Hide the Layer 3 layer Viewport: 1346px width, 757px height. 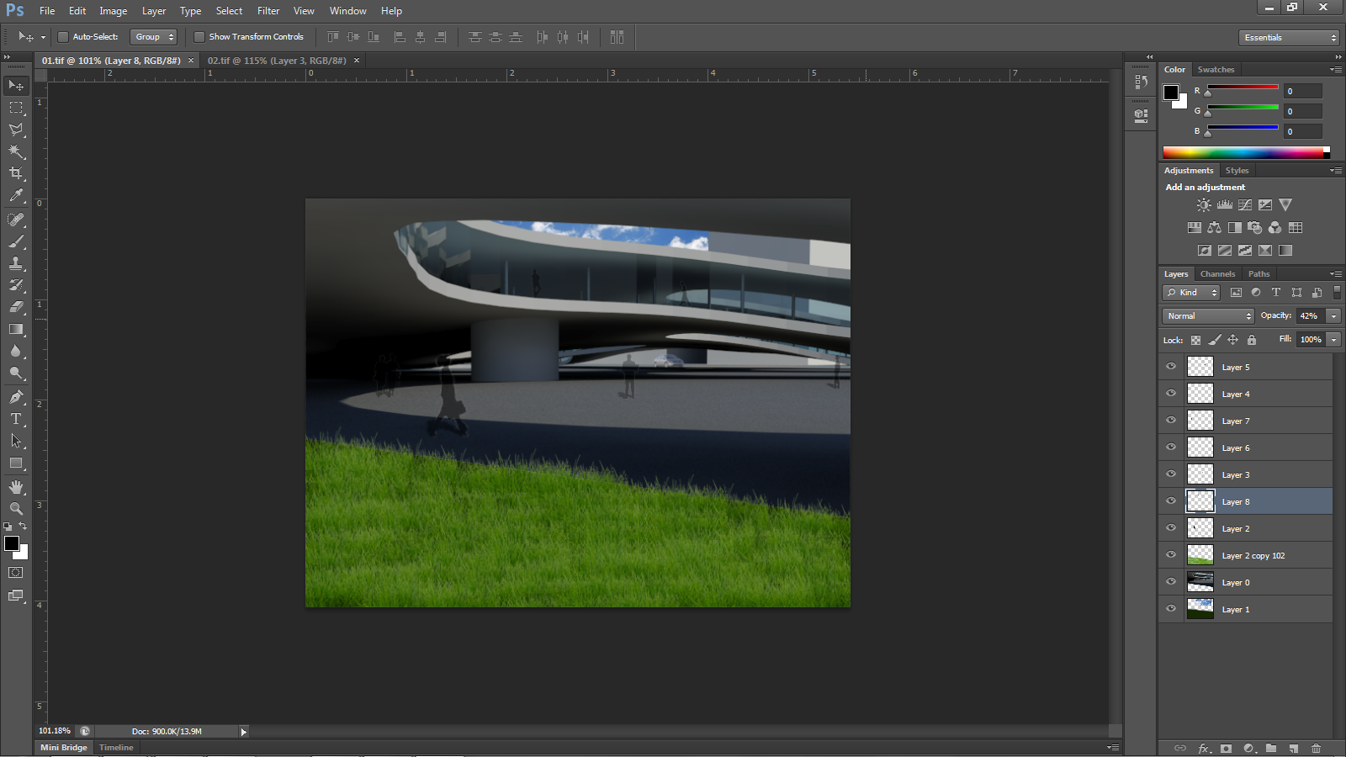point(1170,474)
